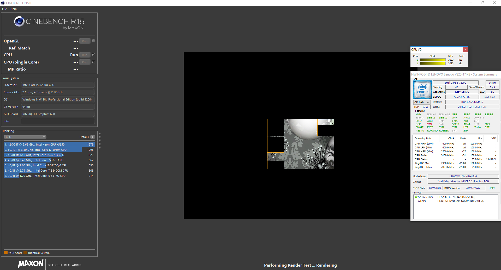Click the Core 0 clock bar
Viewport: 501px width, 270px height.
432,60
